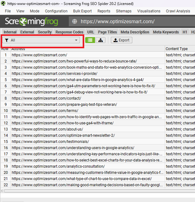Click the globe icon in URL bar
Screen dimensions: 195x202
[x=75, y=21]
